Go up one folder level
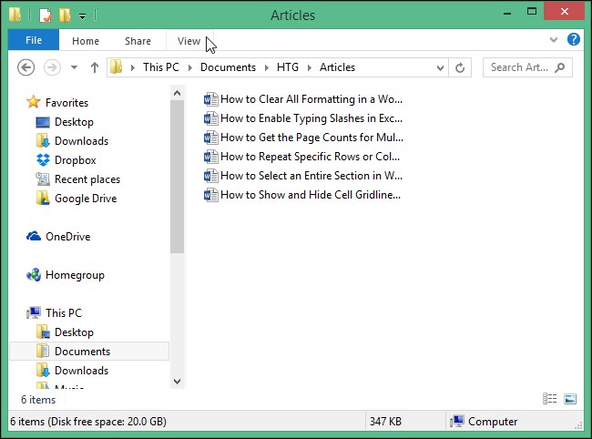This screenshot has width=592, height=439. click(x=95, y=67)
